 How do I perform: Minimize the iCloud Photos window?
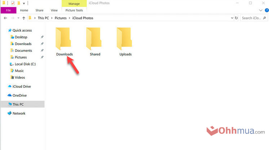pyautogui.click(x=237, y=3)
